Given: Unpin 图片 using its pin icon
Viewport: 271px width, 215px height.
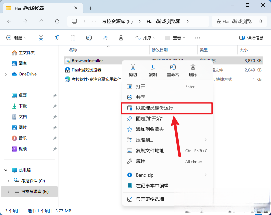Looking at the screenshot, I should click(55, 128).
